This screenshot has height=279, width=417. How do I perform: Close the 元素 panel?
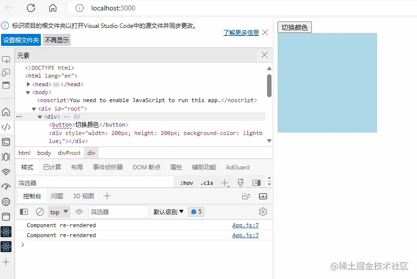point(265,55)
